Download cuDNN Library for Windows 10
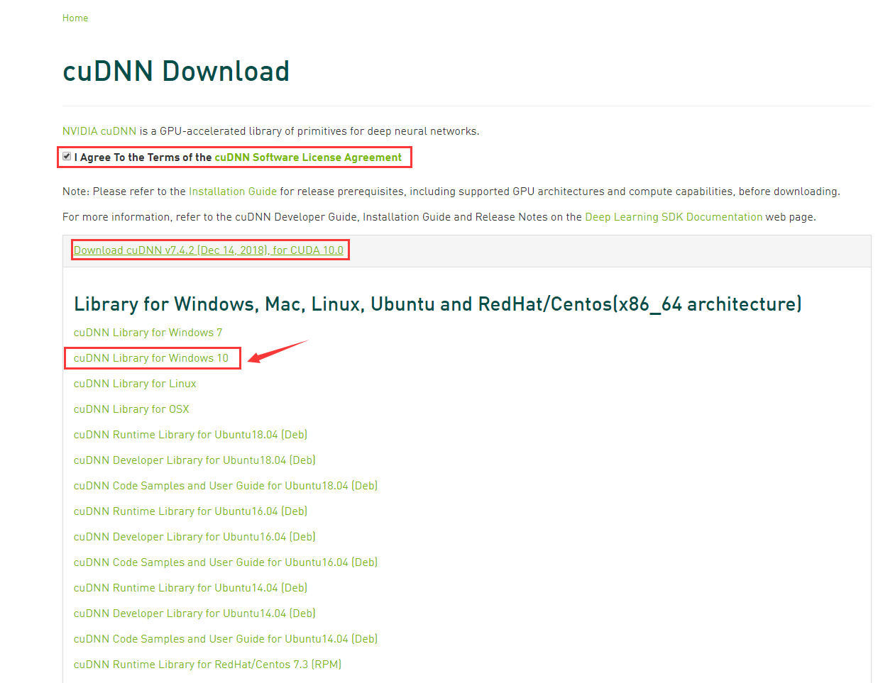Viewport: 878px width, 683px height. click(x=151, y=358)
